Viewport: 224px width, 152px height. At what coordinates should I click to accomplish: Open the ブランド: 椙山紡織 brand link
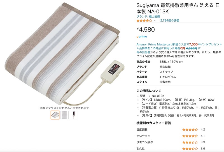[148, 17]
